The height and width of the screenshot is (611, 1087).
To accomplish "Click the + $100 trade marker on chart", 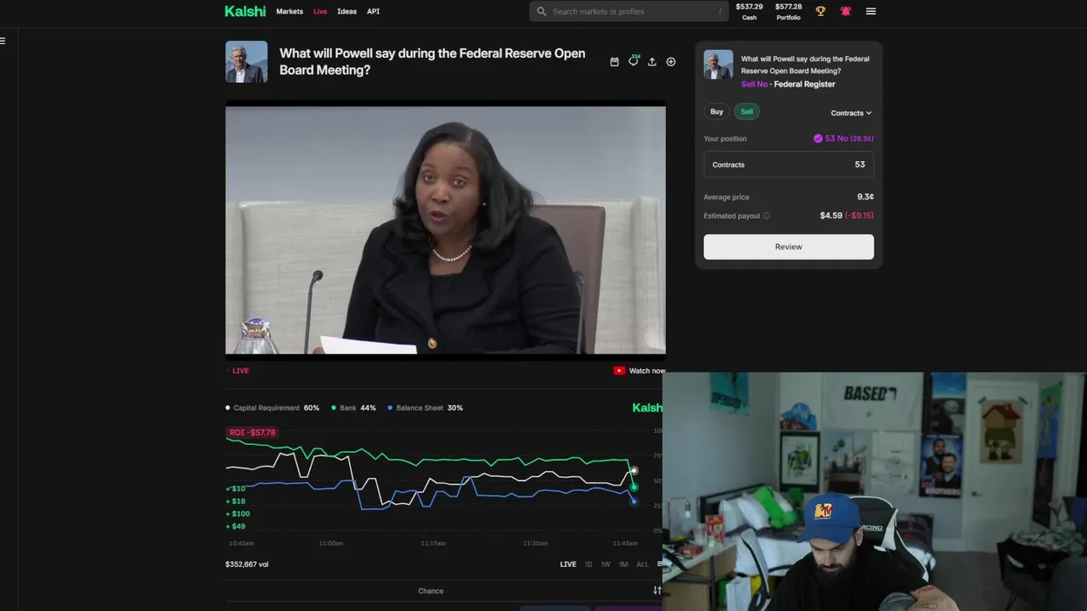I will coord(238,514).
